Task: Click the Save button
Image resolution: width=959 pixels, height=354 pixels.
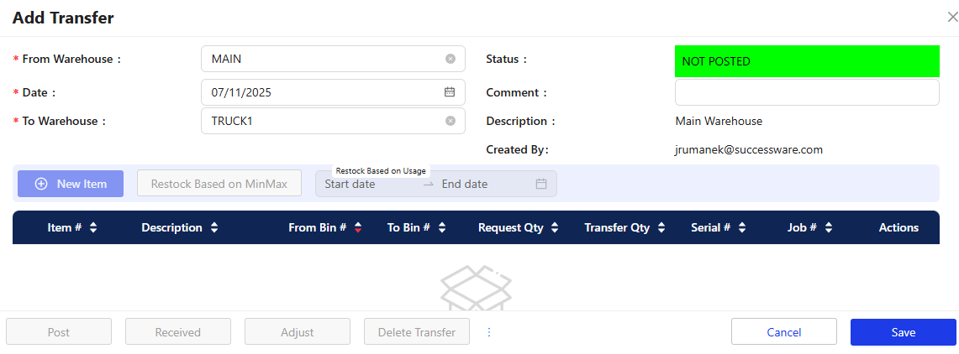Action: [x=903, y=332]
